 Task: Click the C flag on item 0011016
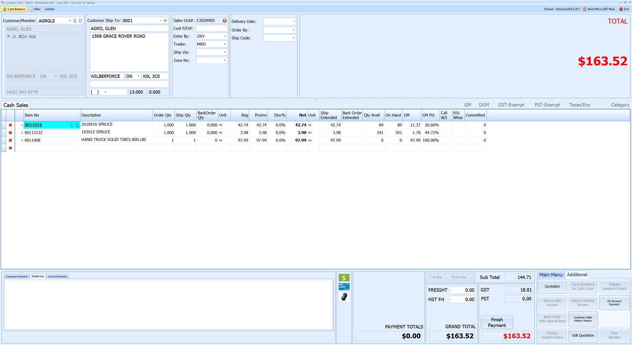click(x=72, y=125)
